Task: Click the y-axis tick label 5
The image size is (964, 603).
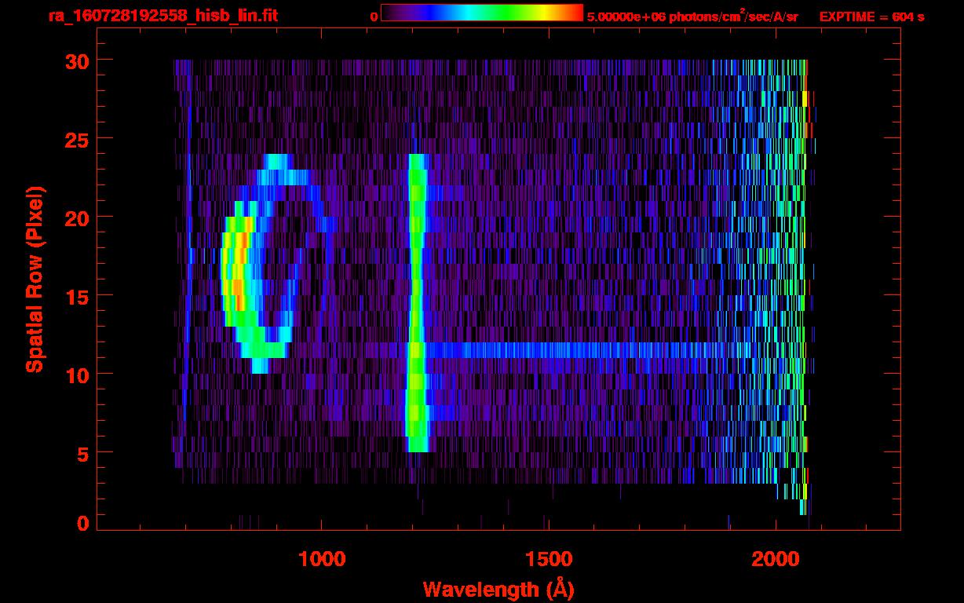Action: pos(83,453)
